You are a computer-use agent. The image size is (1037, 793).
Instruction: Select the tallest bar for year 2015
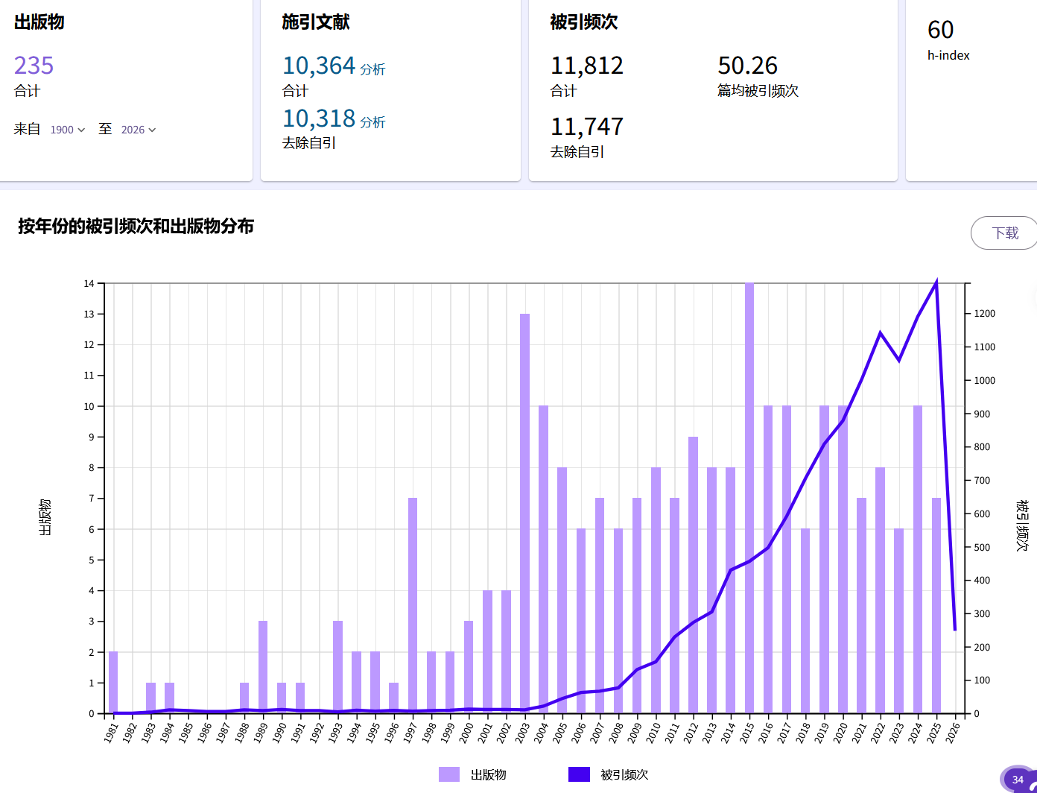coord(749,499)
